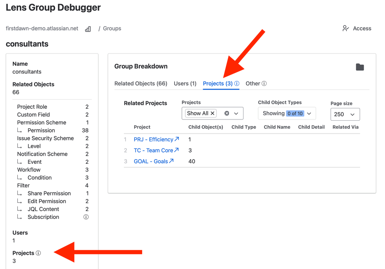The image size is (385, 269).
Task: Click the Related Via column header
Action: pos(345,127)
